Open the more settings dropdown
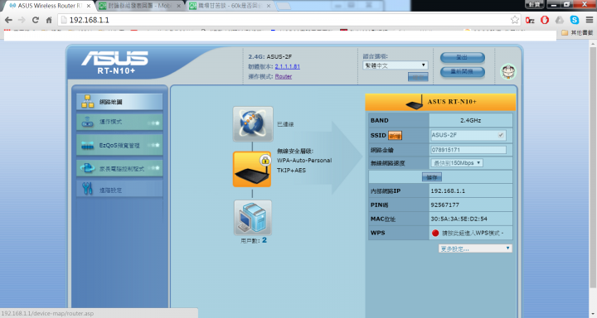The width and height of the screenshot is (597, 318). click(x=475, y=248)
